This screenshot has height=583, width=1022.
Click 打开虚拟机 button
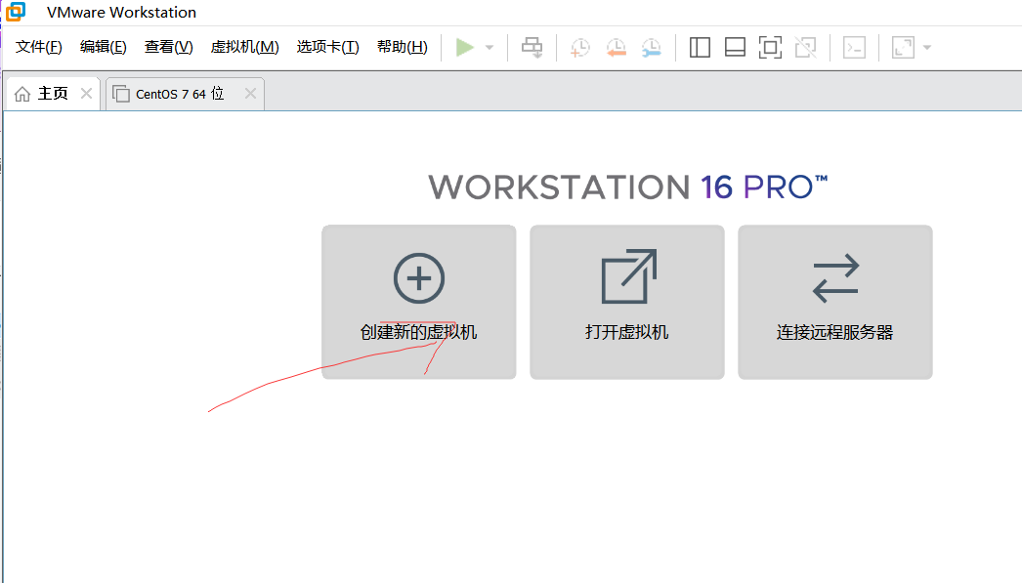tap(627, 303)
